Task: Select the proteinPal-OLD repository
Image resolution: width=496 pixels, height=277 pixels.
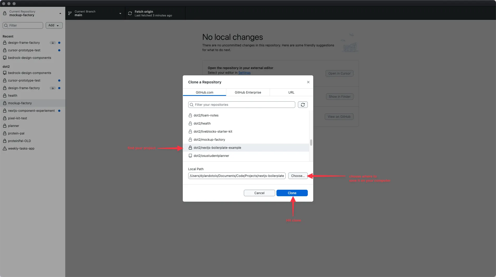Action: (x=33, y=141)
